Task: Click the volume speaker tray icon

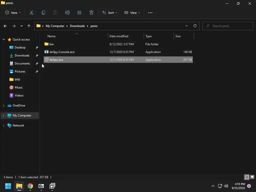Action: point(226,186)
